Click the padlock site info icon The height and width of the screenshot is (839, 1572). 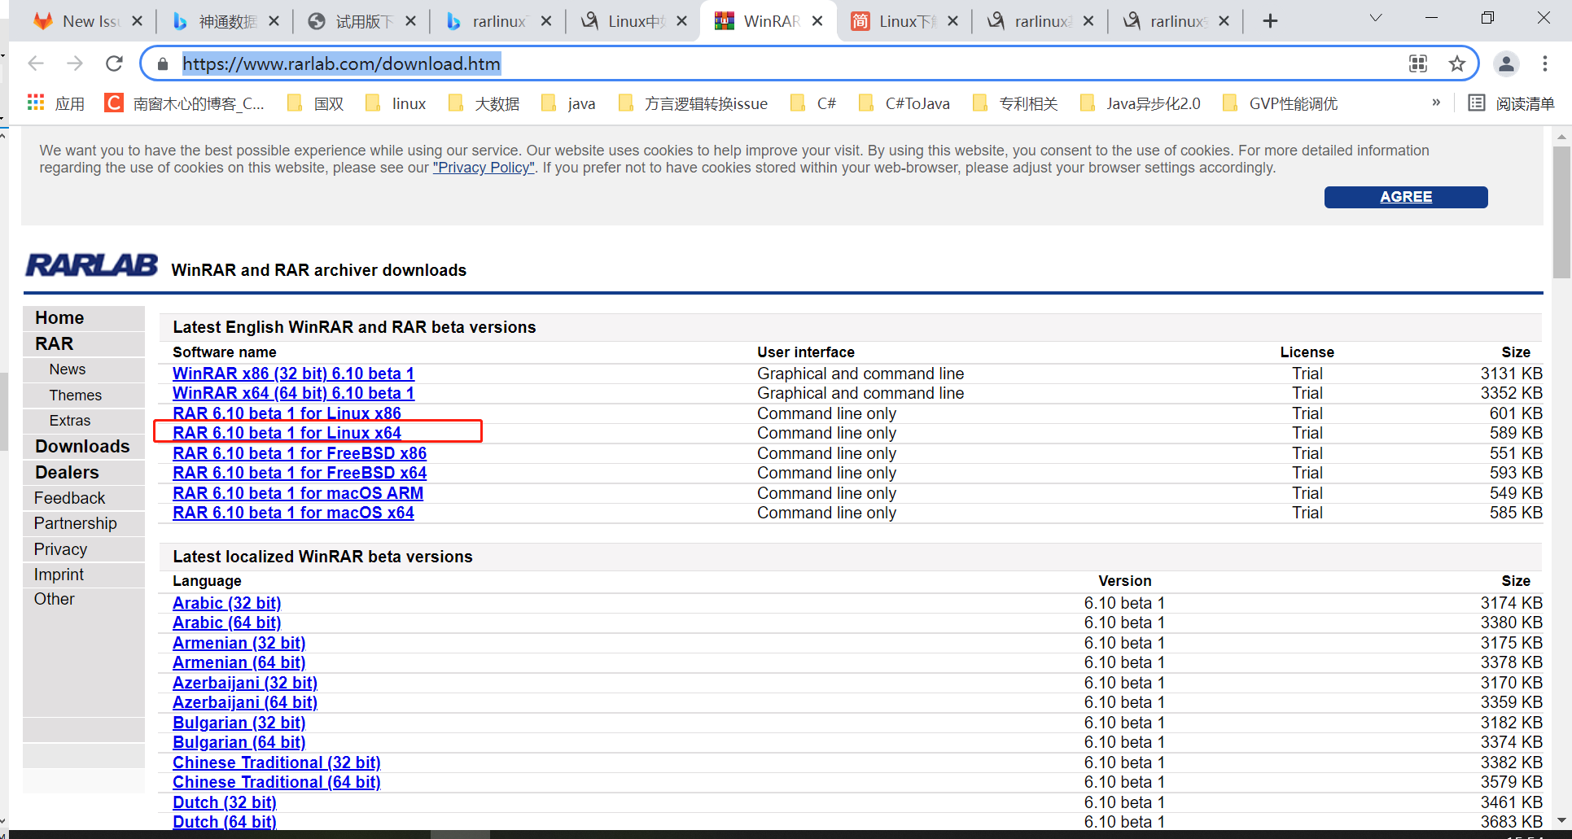click(163, 63)
